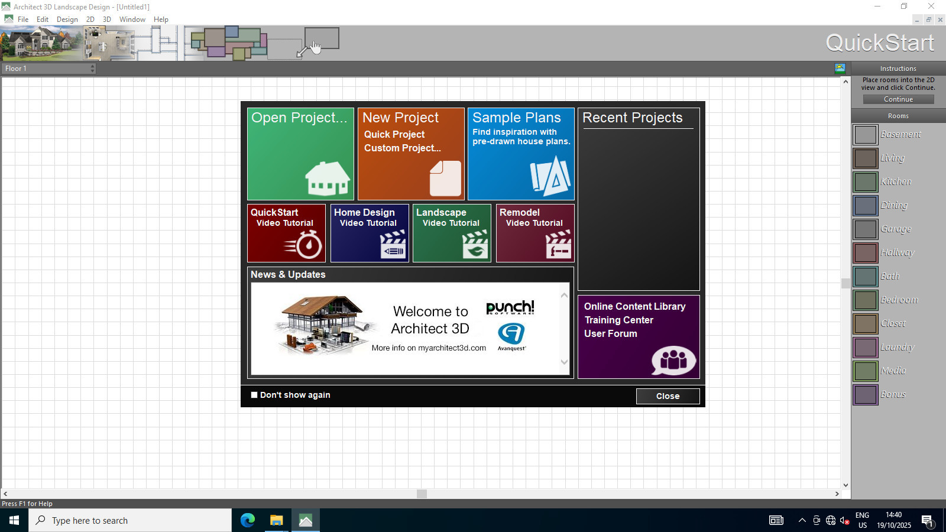This screenshot has height=532, width=946.
Task: Click Custom Project under New Project
Action: click(x=402, y=148)
